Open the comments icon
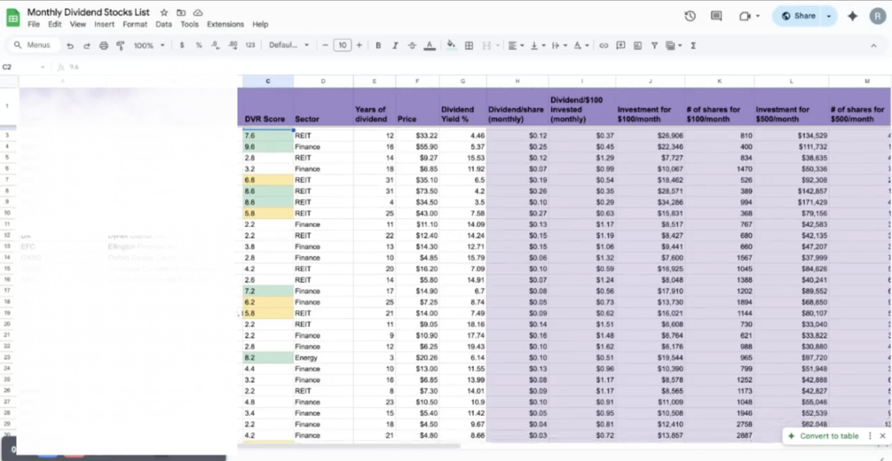The height and width of the screenshot is (461, 892). point(716,16)
